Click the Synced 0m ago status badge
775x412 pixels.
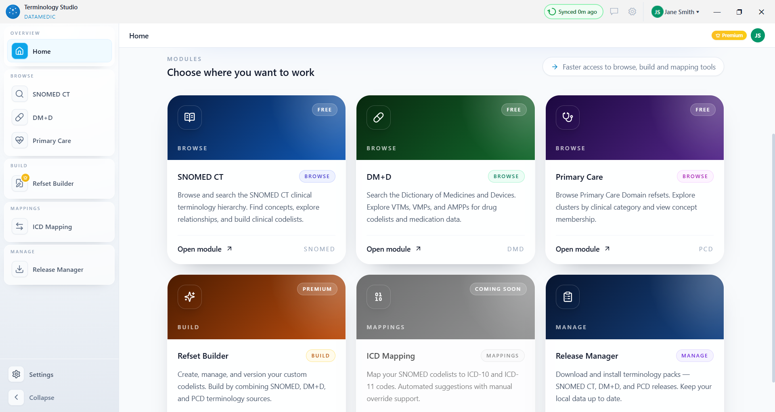pos(574,12)
